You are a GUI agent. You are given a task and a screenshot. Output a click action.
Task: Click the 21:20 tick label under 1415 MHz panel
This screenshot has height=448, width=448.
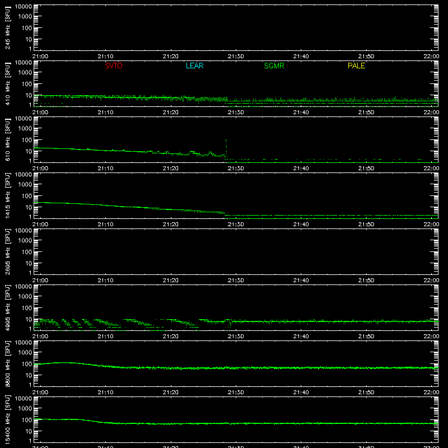[171, 225]
